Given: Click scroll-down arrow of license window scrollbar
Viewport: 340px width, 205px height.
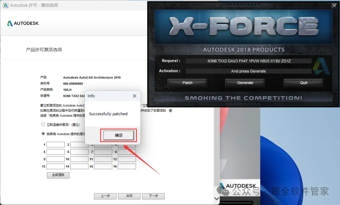Looking at the screenshot, I should coord(217,198).
